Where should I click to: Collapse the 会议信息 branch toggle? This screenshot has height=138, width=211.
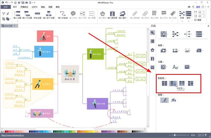pyautogui.click(x=105, y=54)
